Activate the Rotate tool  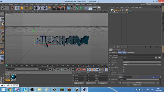pyautogui.click(x=26, y=8)
